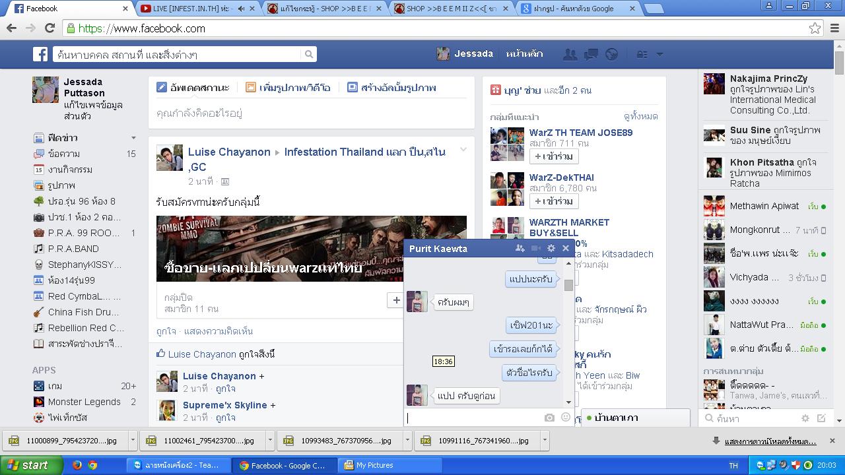Screen dimensions: 845x475
Task: Click the Purit Kaewta chat scrollbar thumb
Action: point(568,285)
